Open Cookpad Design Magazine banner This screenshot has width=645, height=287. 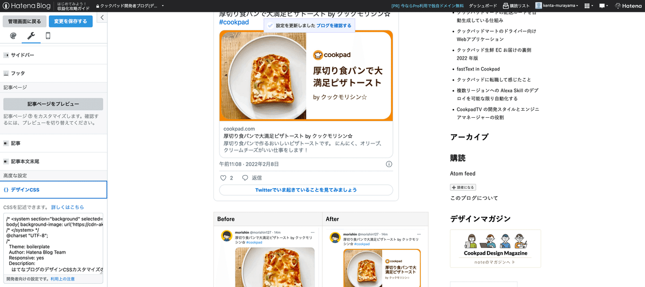pos(496,248)
